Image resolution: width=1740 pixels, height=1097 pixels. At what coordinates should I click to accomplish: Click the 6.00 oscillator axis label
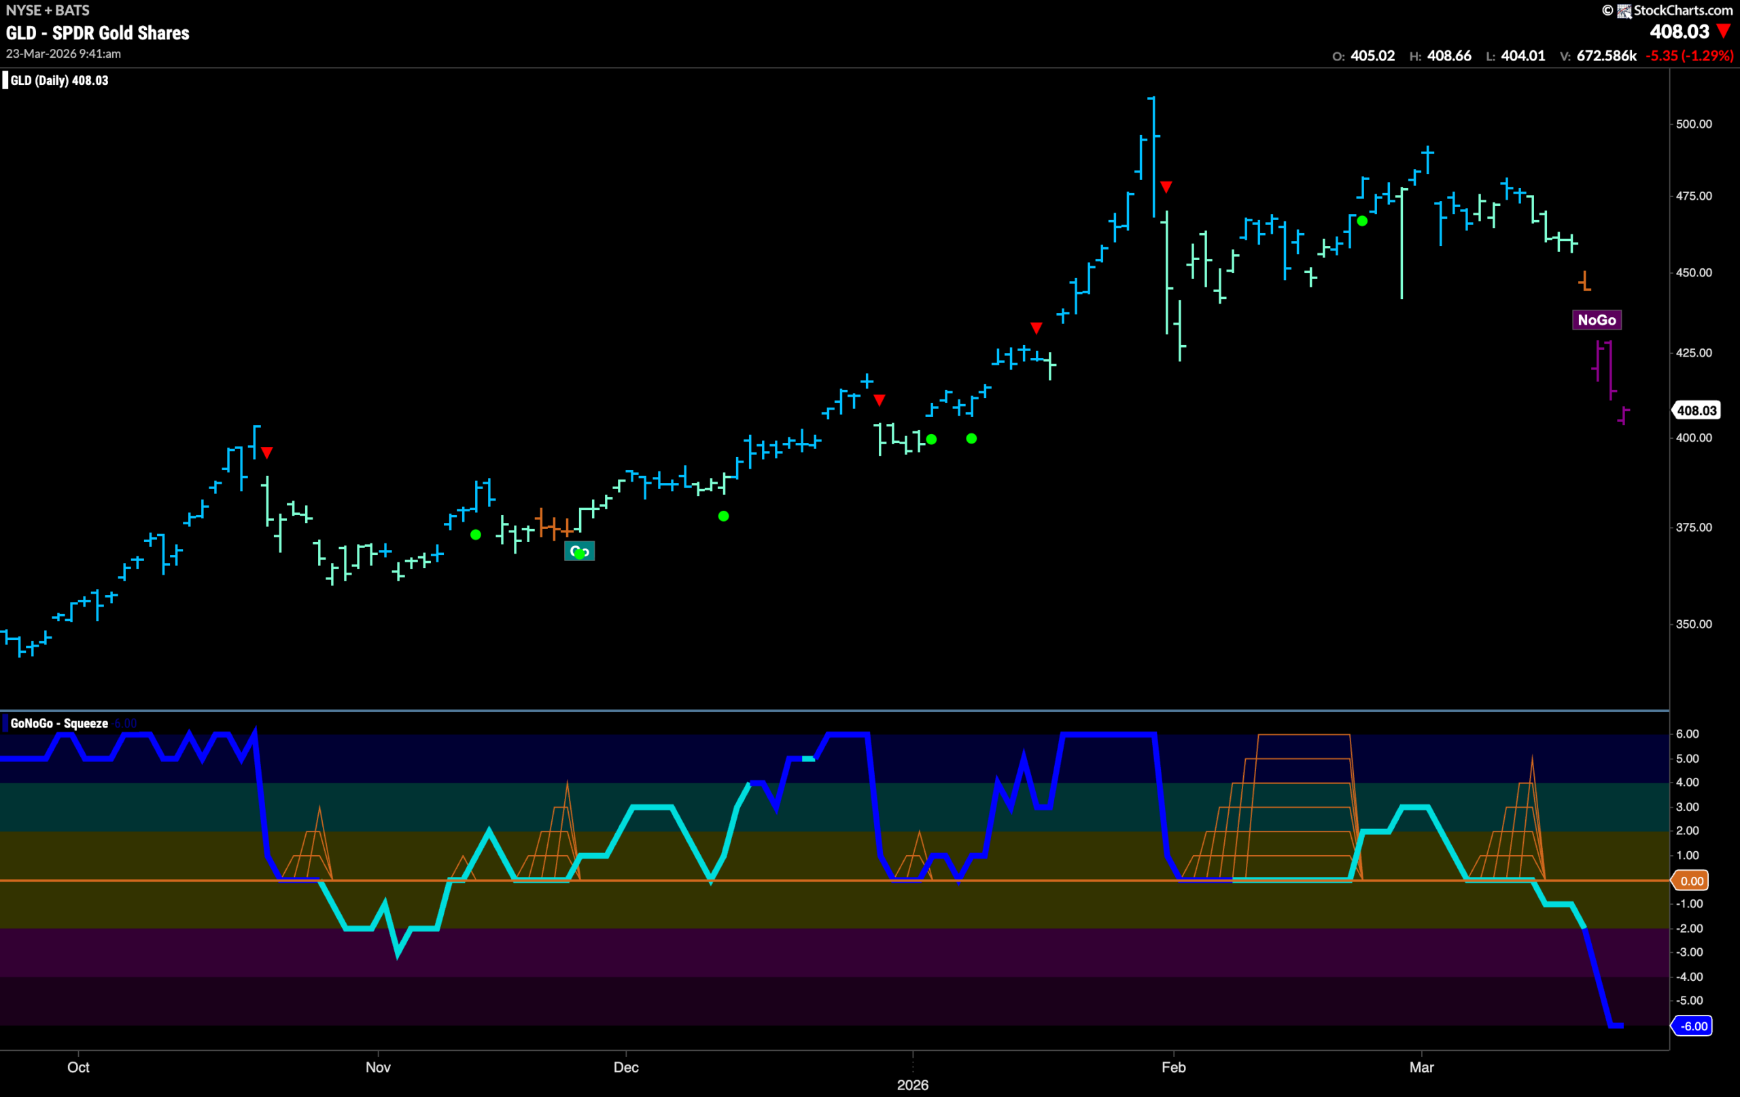[x=1687, y=734]
